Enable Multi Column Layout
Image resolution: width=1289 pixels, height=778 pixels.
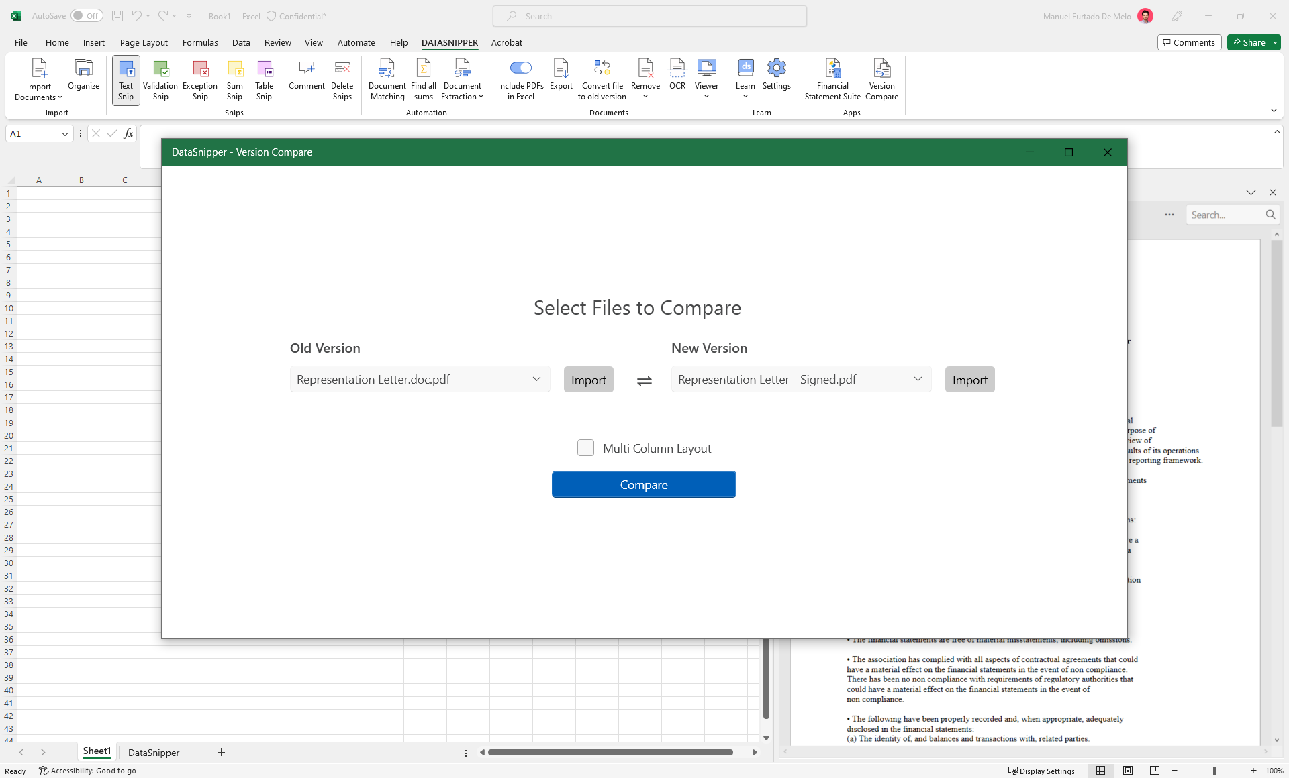[x=585, y=447]
